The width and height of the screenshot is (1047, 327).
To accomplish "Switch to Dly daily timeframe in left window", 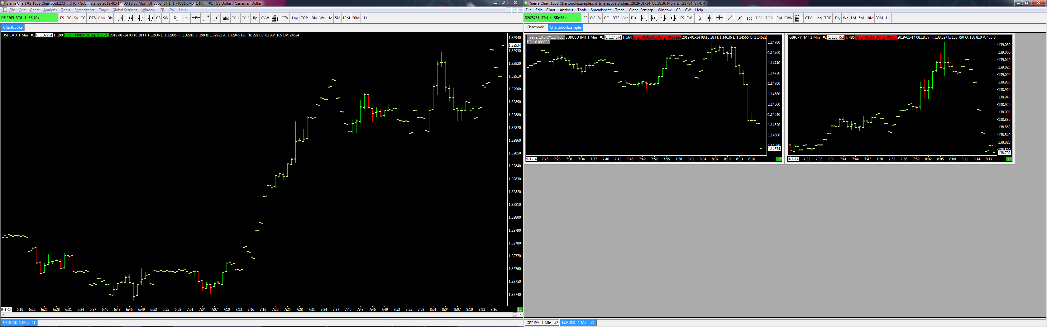I will pos(314,18).
